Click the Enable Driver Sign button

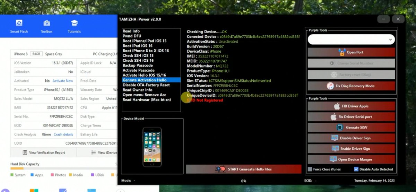click(351, 149)
